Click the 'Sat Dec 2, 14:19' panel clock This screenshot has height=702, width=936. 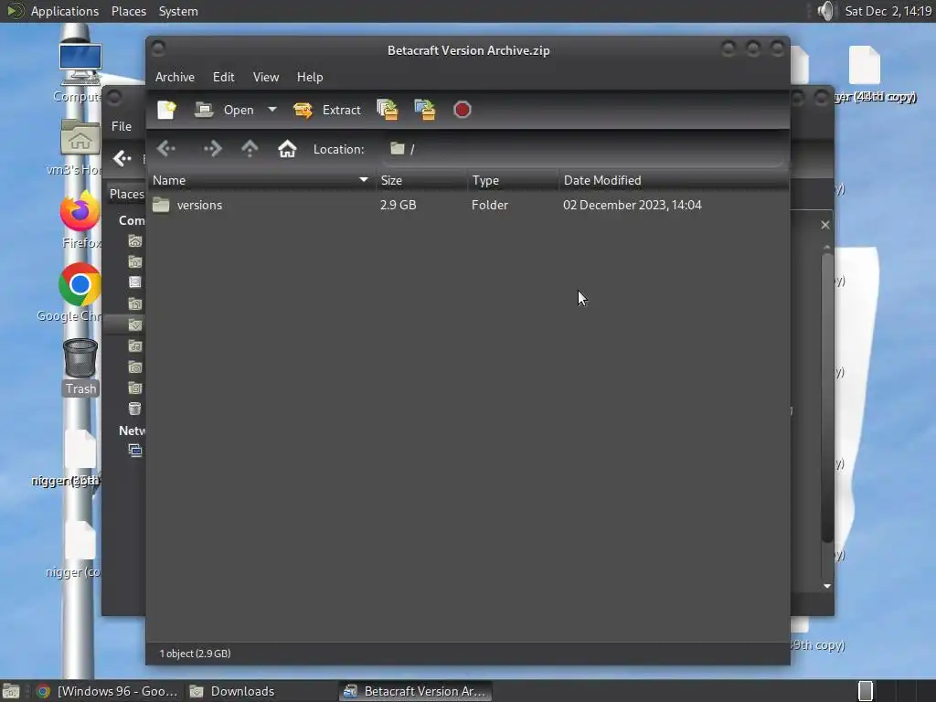tap(888, 11)
